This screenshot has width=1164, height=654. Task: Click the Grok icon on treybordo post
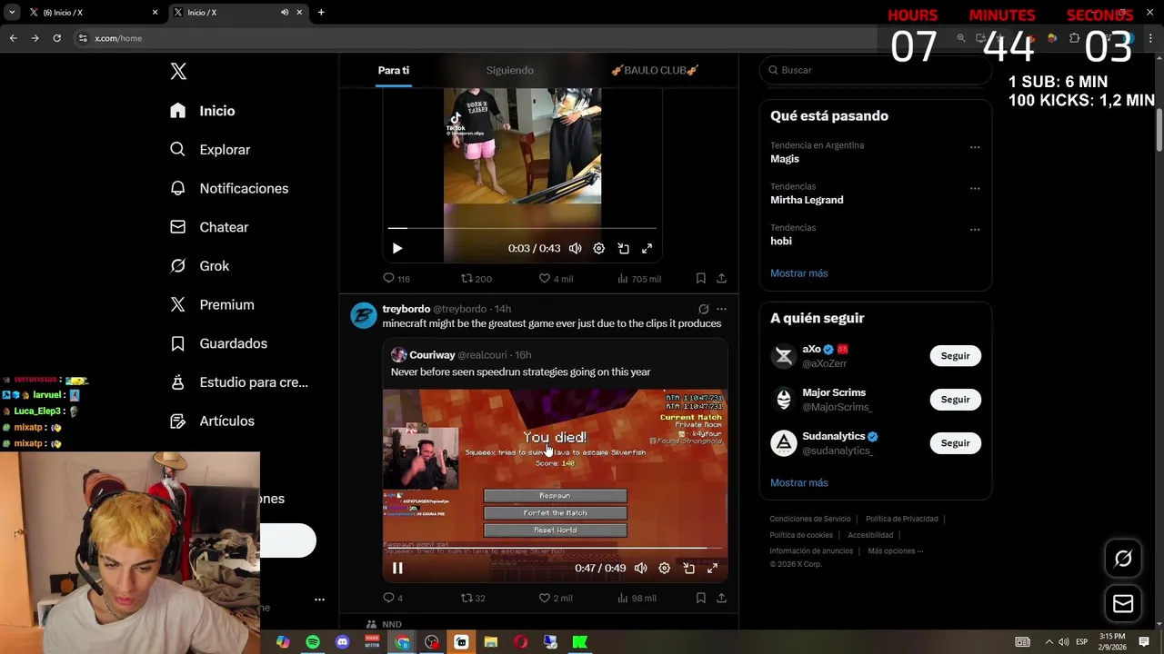click(x=703, y=309)
